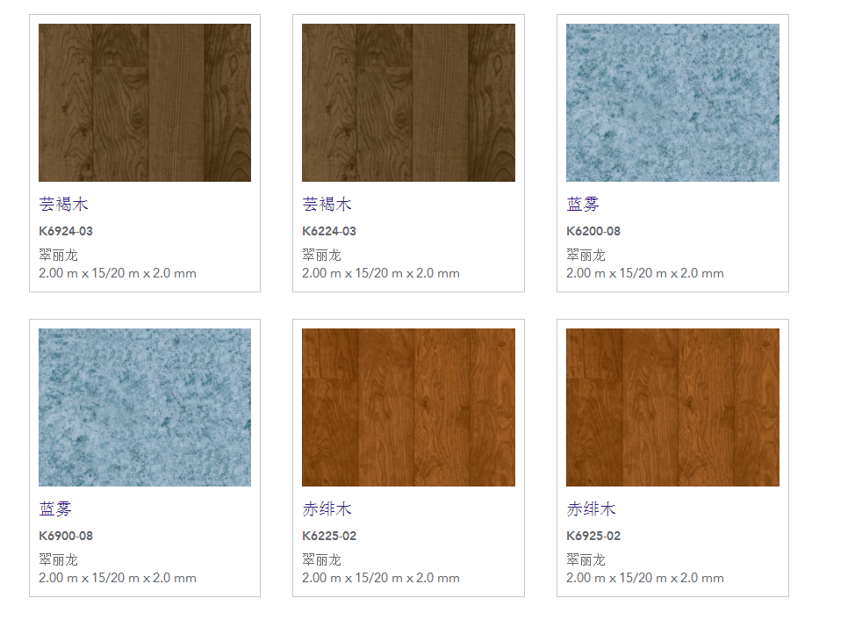The width and height of the screenshot is (855, 620).
Task: Click product code K6224-03
Action: 329,232
